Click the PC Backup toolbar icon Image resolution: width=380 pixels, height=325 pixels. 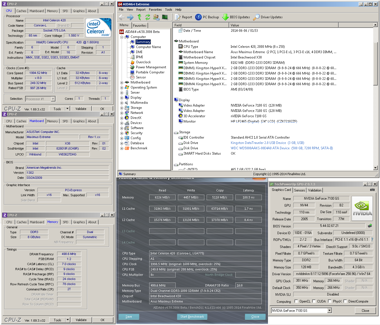[198, 17]
